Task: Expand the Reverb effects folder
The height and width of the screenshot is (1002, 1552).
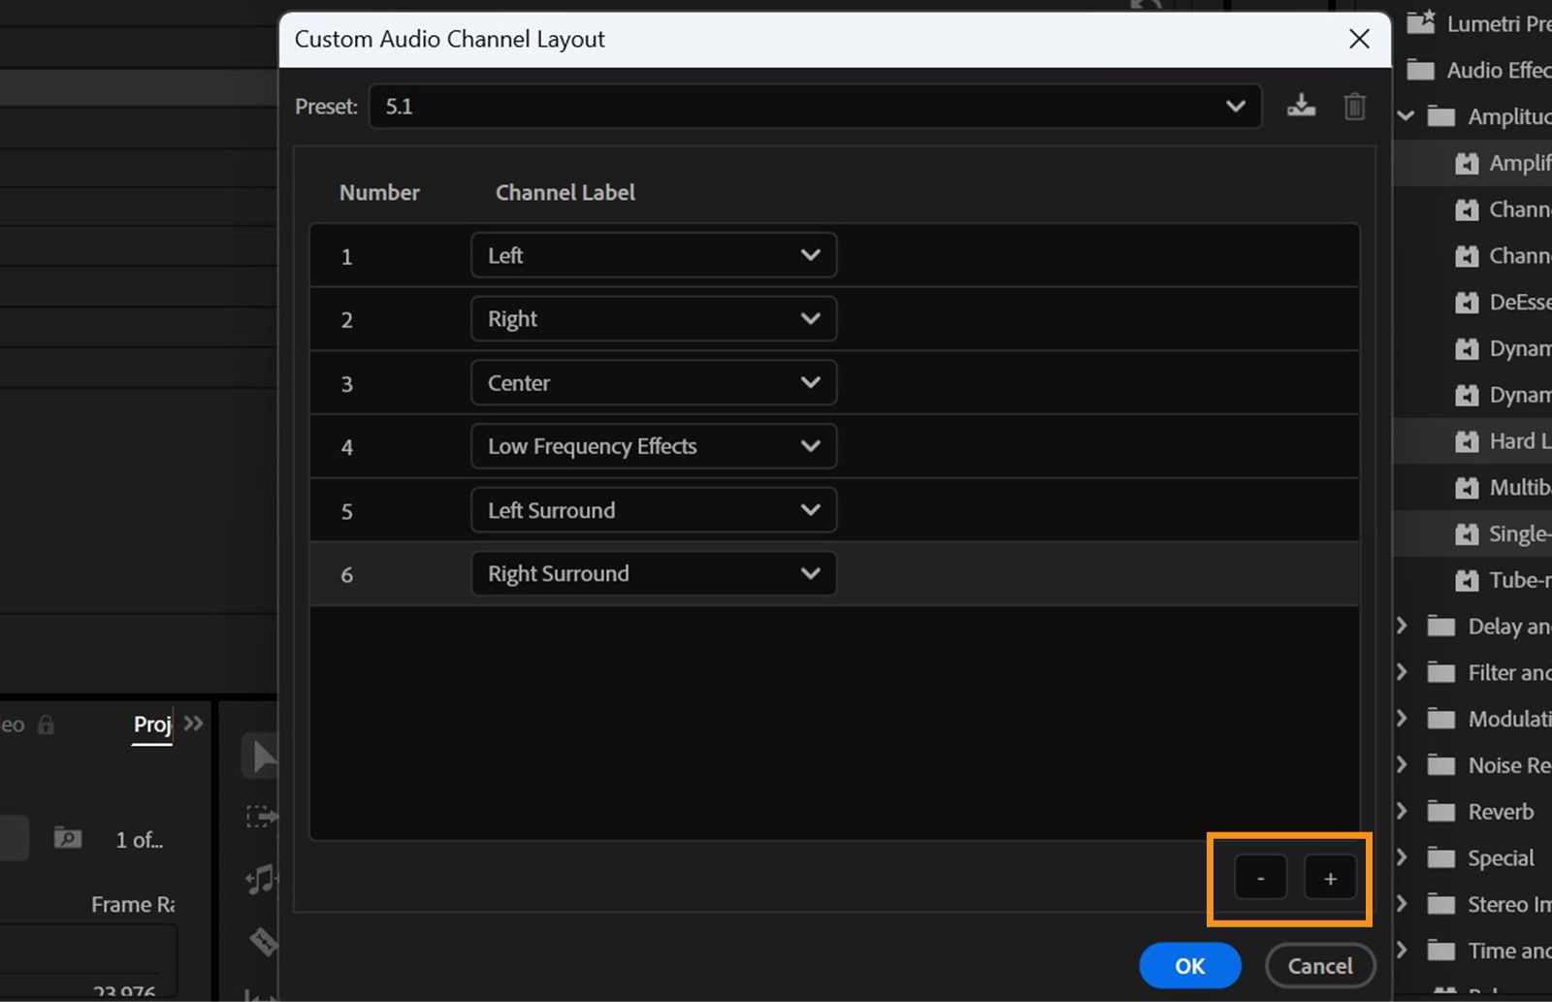Action: coord(1404,811)
